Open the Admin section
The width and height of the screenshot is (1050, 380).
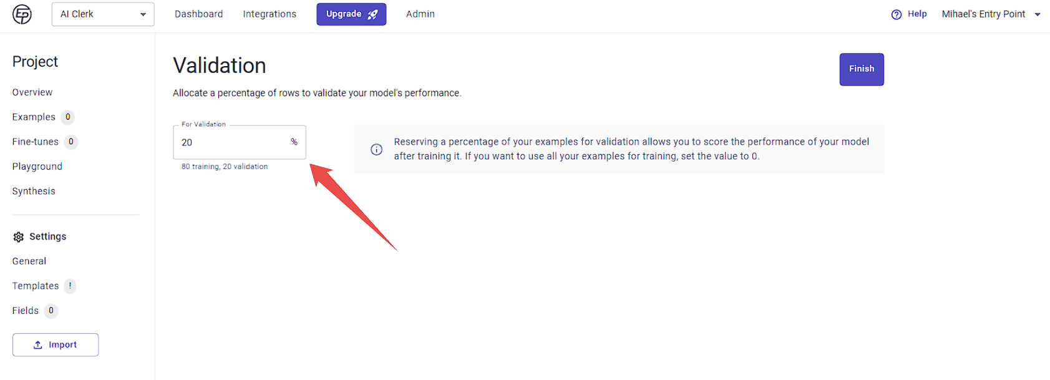[420, 14]
